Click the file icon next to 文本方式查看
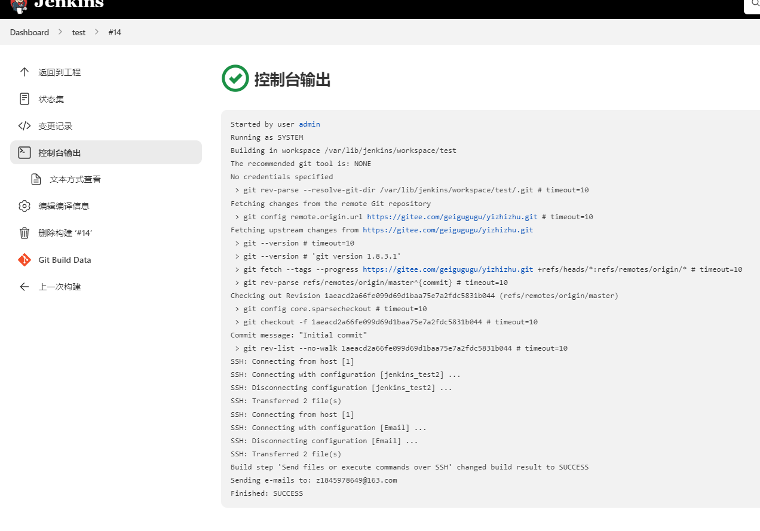The image size is (760, 531). [36, 179]
